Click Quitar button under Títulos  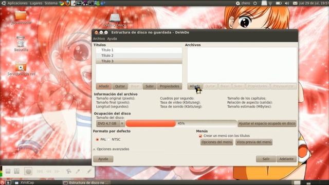120,86
